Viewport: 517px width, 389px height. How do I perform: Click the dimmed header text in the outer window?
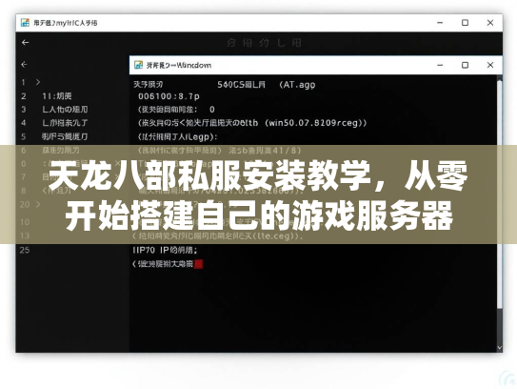(264, 43)
